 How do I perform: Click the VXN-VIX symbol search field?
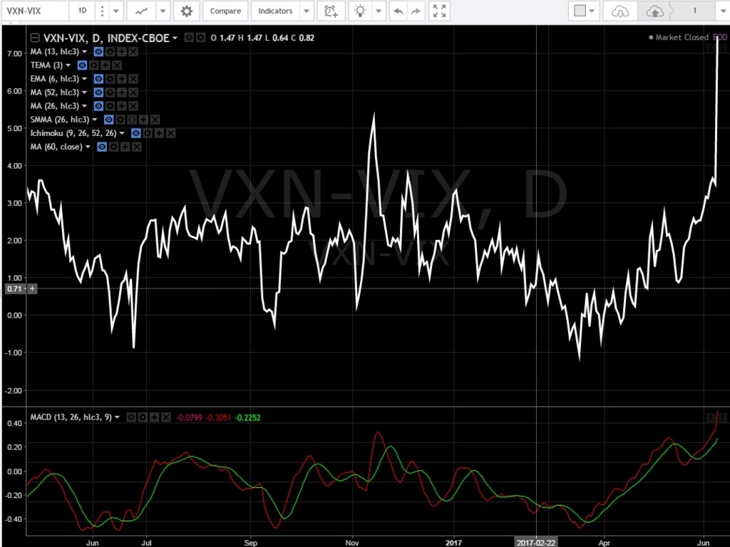pyautogui.click(x=36, y=11)
